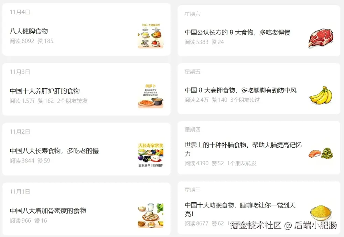Click the banana bunch icon
344x237 pixels.
tap(321, 95)
